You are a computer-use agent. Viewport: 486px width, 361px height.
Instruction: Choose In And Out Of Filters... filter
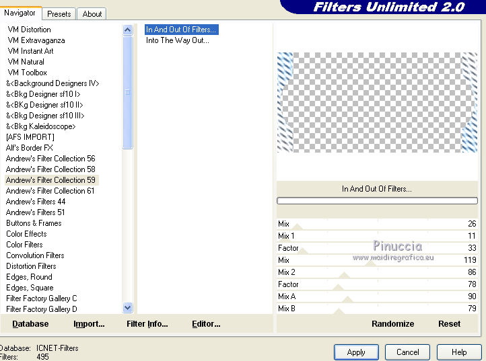coord(182,30)
